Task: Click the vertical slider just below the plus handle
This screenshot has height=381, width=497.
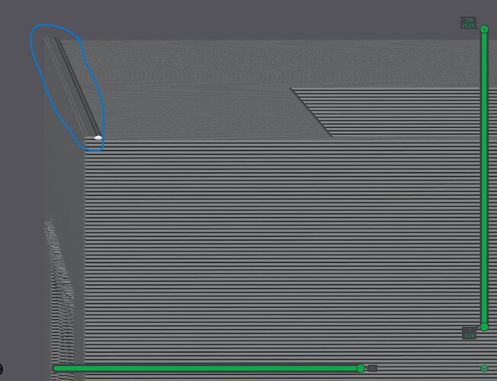Action: 484,40
